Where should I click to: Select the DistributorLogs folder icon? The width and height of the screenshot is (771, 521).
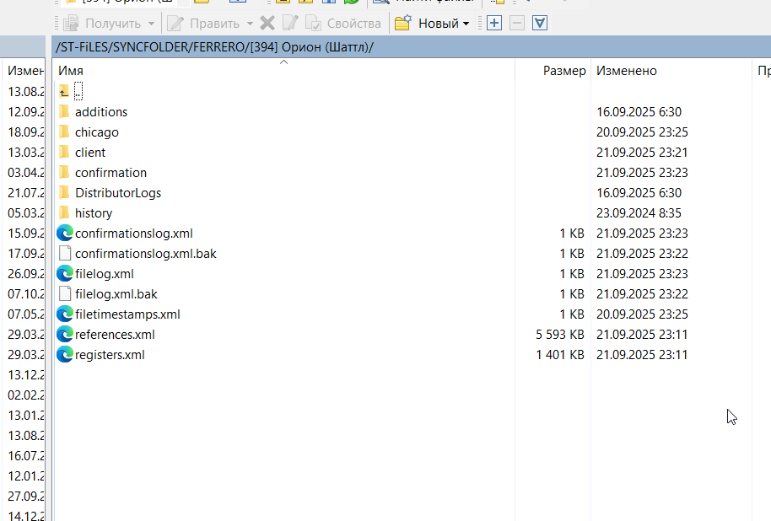pyautogui.click(x=64, y=193)
